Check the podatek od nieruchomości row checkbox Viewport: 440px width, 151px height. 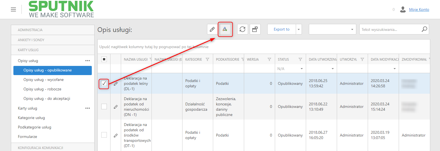coord(104,107)
